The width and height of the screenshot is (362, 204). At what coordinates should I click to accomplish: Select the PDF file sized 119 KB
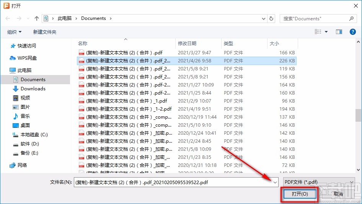tap(187, 69)
